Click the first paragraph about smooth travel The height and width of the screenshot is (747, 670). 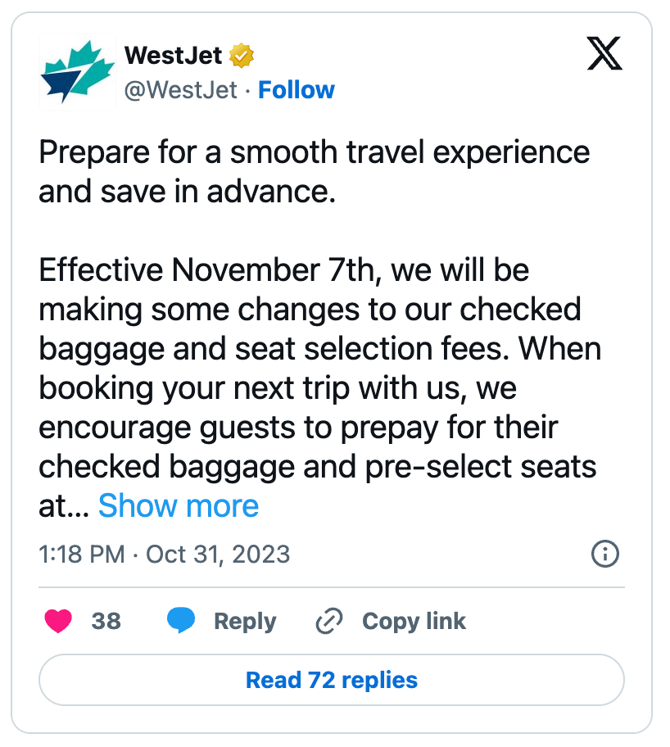[315, 172]
